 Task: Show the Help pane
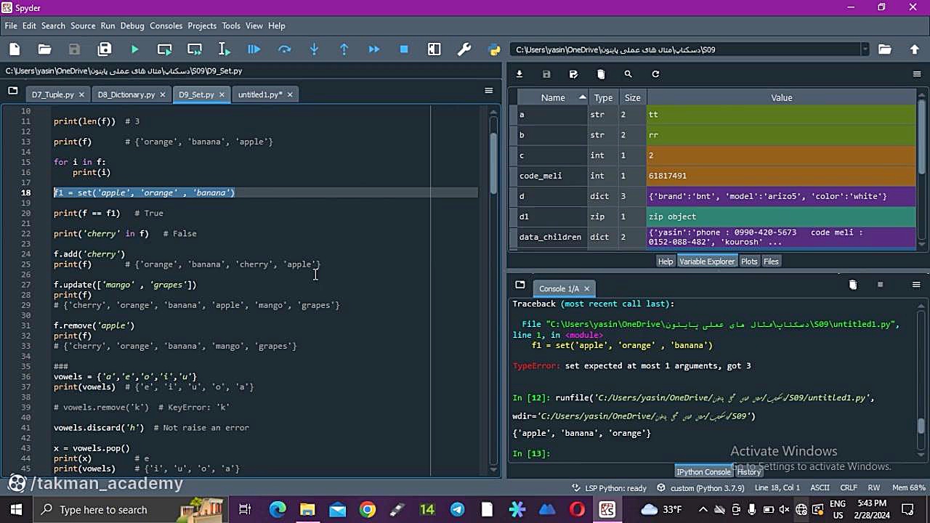(x=666, y=261)
